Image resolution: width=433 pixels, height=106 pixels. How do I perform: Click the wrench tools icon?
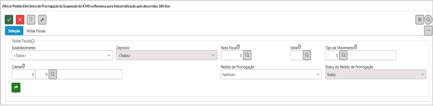[x=42, y=20]
